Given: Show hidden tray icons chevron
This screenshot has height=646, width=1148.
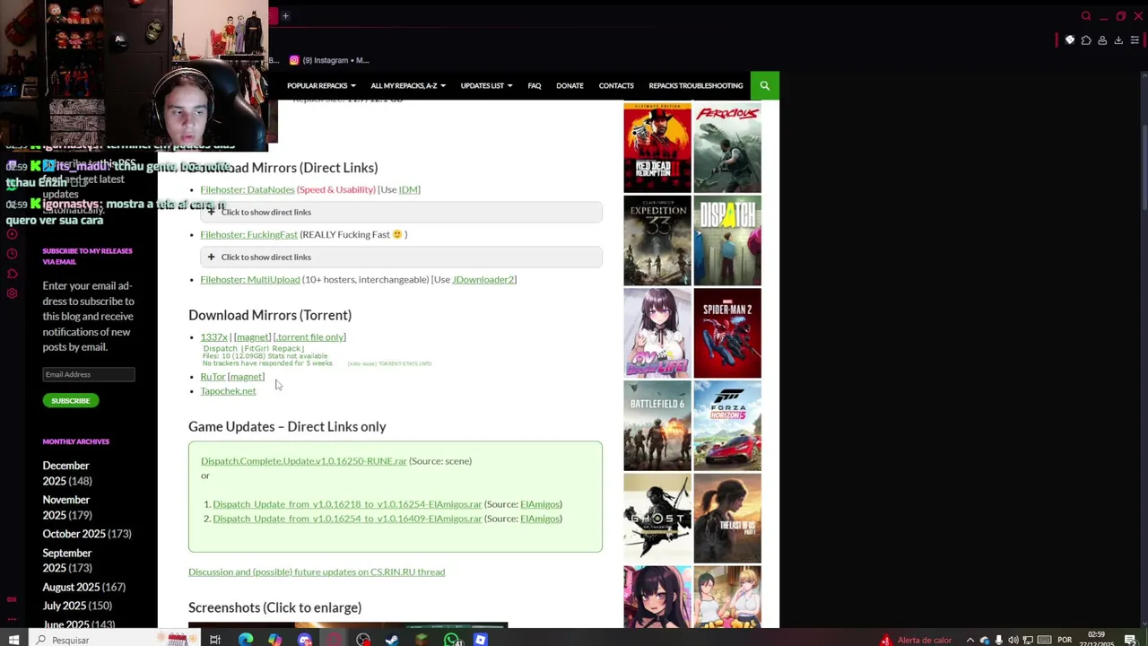Looking at the screenshot, I should point(970,640).
